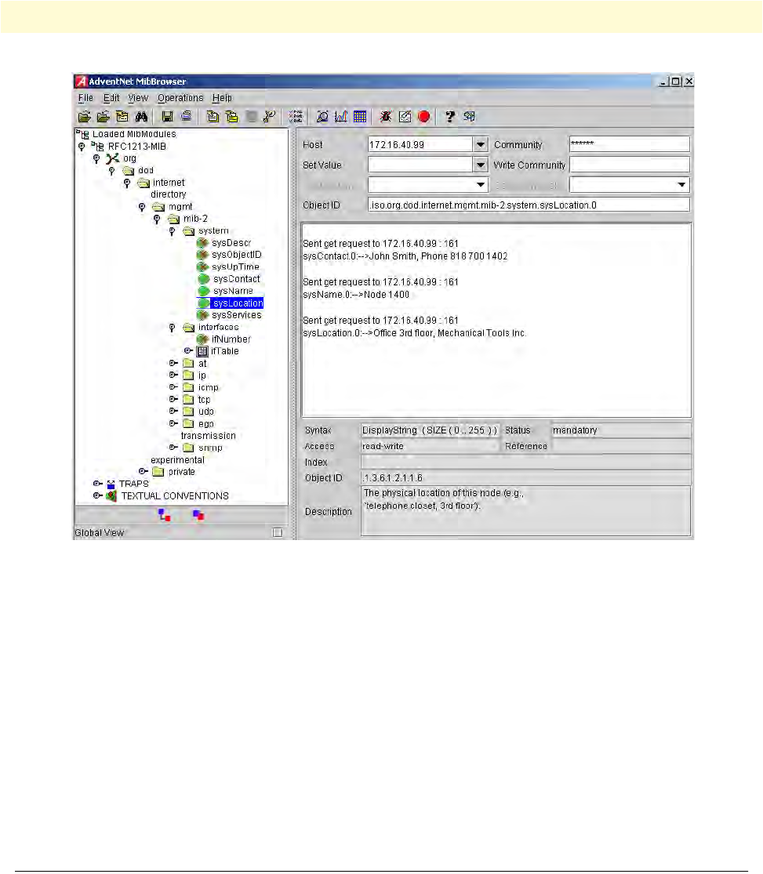Expand the ip folder node

pyautogui.click(x=173, y=375)
